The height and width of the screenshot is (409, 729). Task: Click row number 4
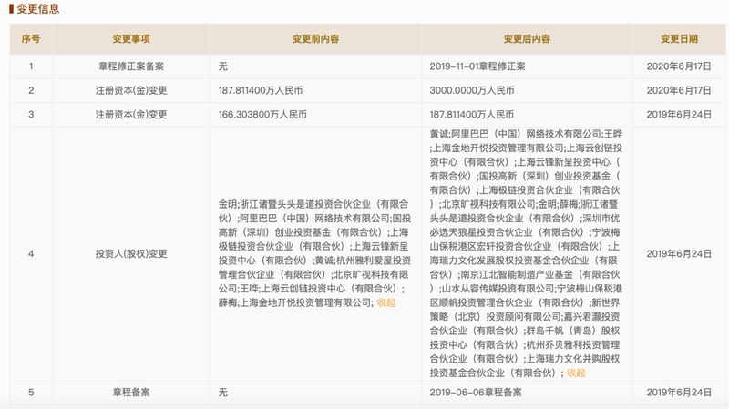point(31,254)
